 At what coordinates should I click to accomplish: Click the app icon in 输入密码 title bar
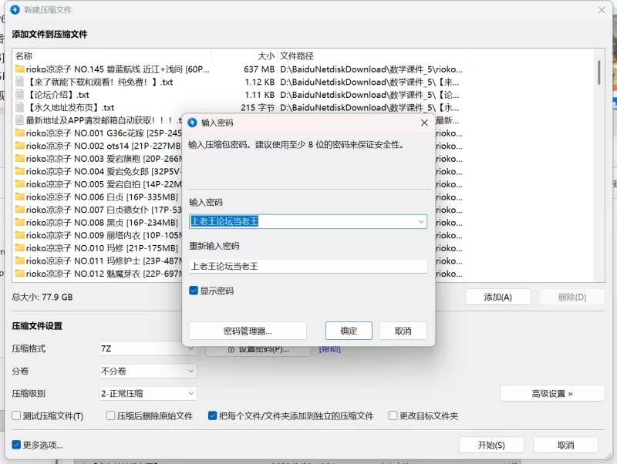193,123
